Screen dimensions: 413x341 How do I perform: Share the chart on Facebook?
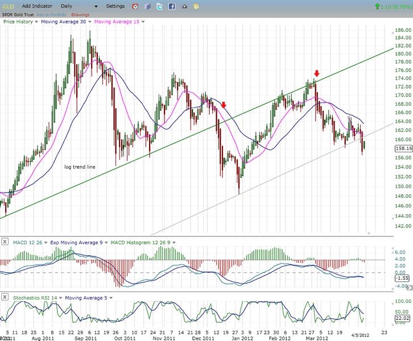point(172,6)
